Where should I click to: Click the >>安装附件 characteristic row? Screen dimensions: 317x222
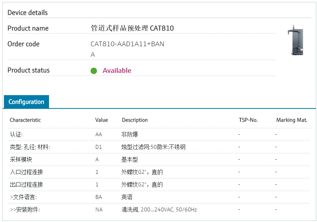click(x=25, y=210)
